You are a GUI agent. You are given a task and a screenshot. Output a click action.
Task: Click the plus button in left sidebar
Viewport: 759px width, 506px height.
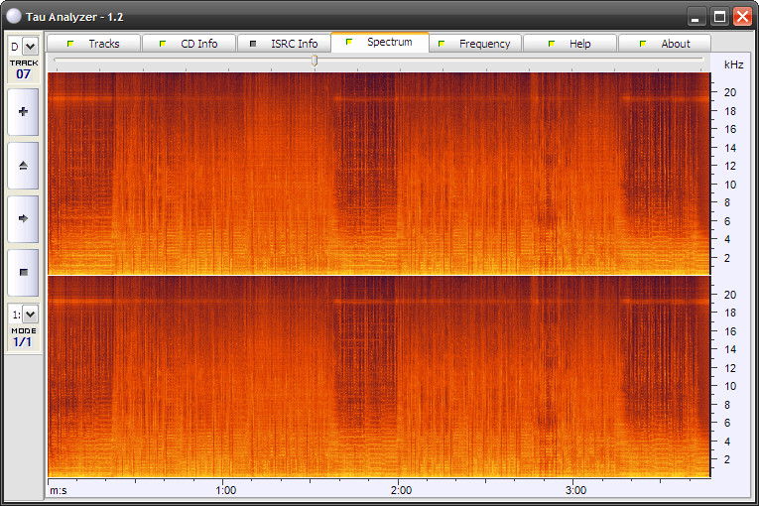pos(23,112)
